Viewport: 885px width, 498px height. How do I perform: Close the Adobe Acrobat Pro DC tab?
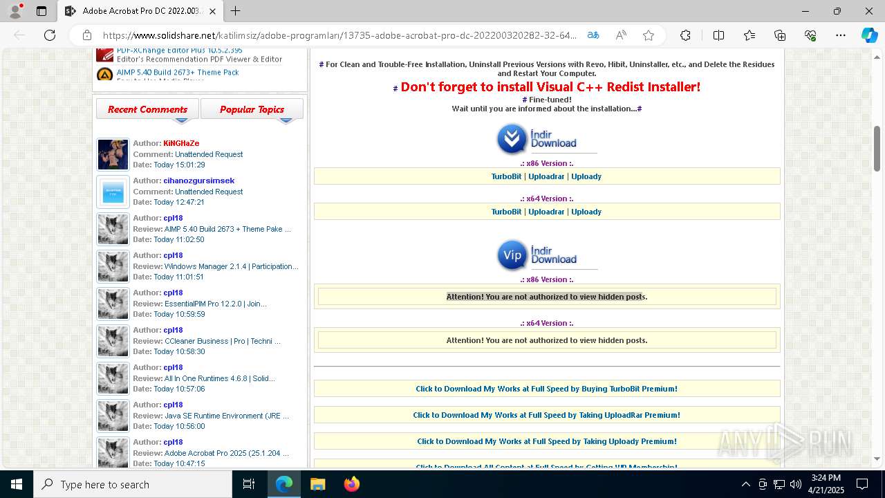212,11
